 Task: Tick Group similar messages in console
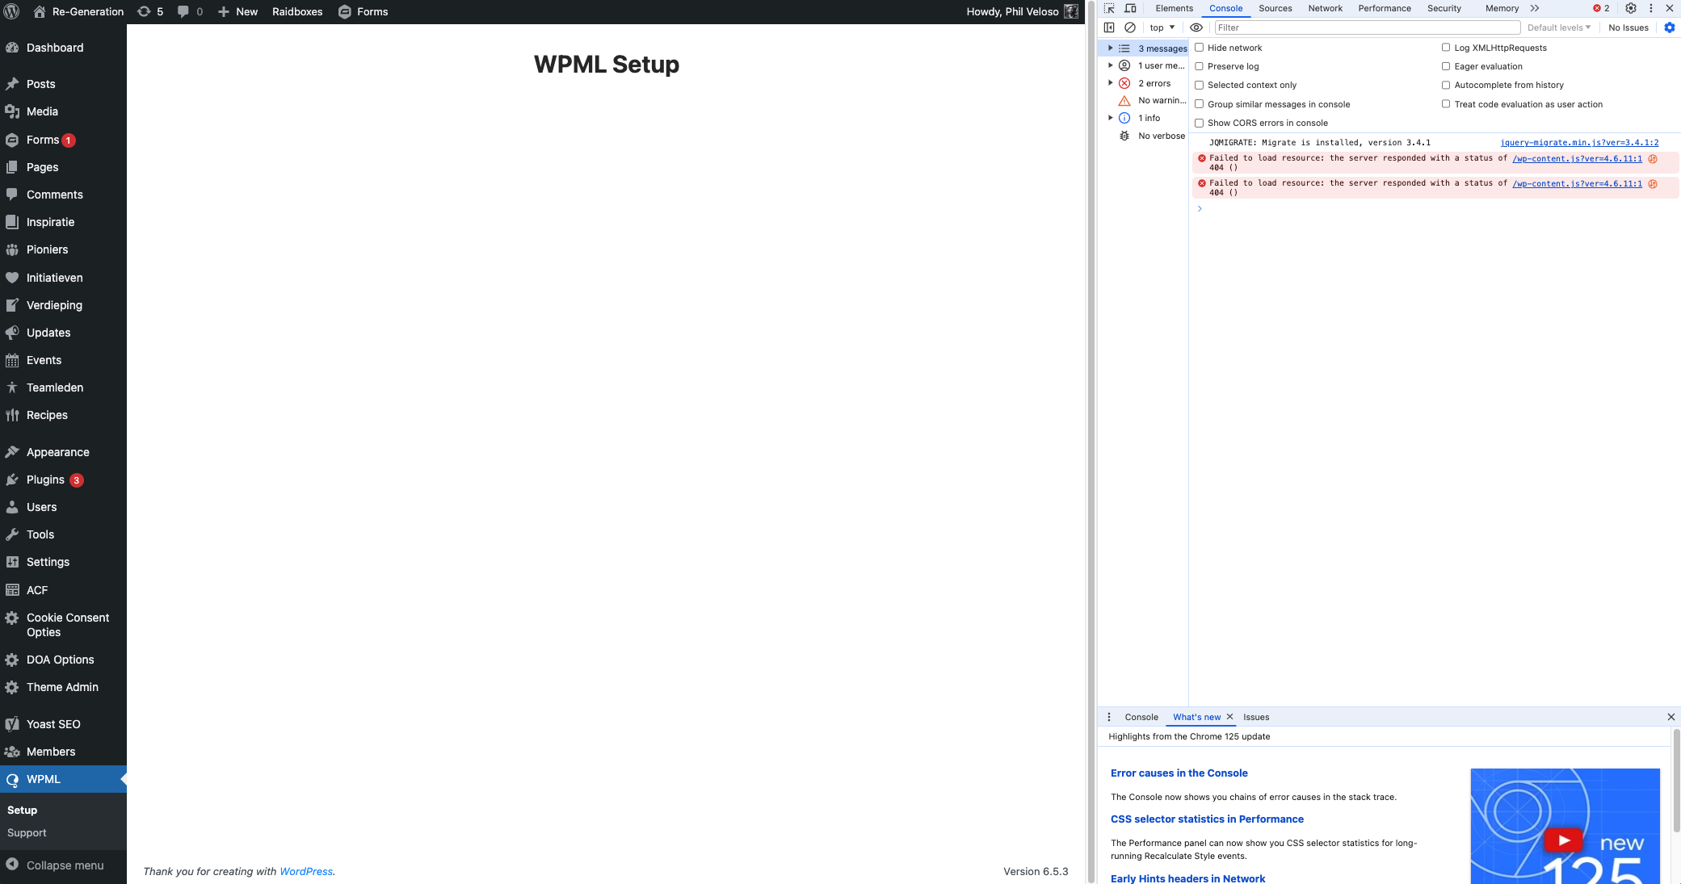pos(1200,104)
